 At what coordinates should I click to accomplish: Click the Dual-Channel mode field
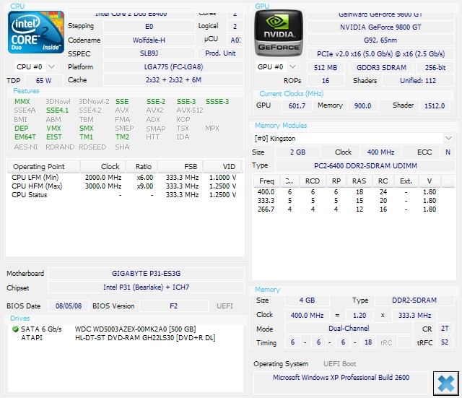(x=349, y=329)
